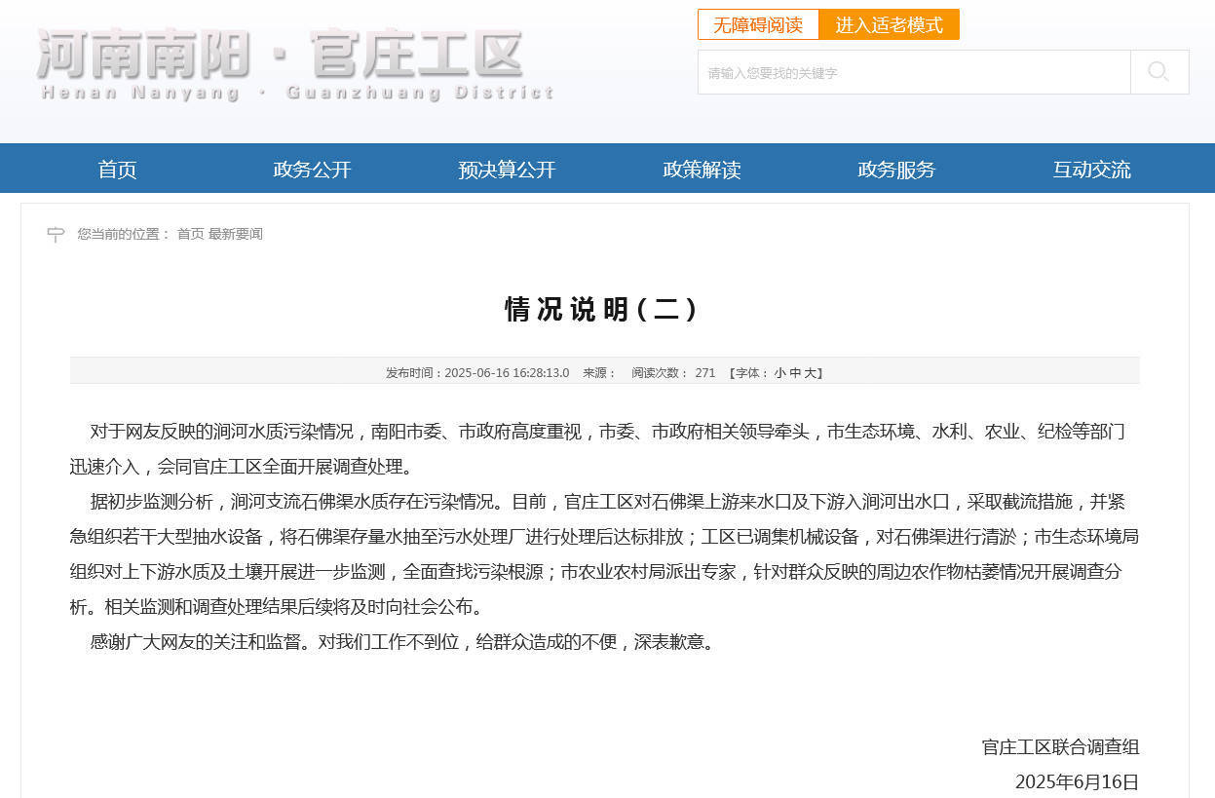
Task: Click the 最新要闻 breadcrumb link
Action: (x=236, y=234)
